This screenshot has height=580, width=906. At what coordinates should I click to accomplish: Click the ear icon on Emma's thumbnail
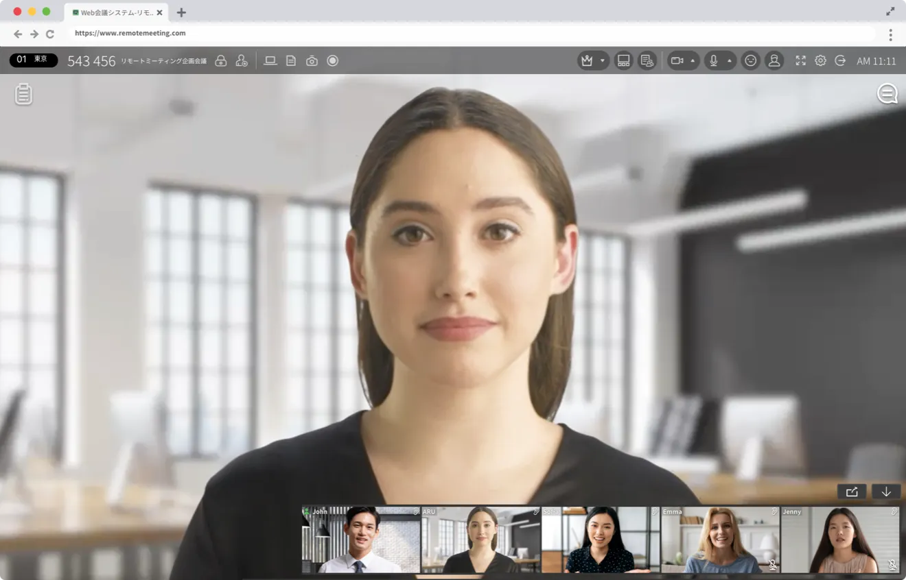[775, 511]
